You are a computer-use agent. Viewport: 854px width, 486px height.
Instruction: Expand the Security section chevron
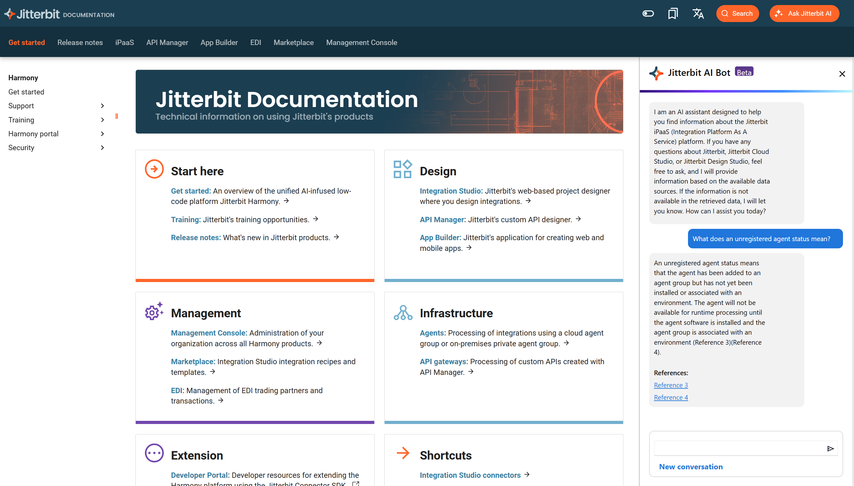(102, 148)
